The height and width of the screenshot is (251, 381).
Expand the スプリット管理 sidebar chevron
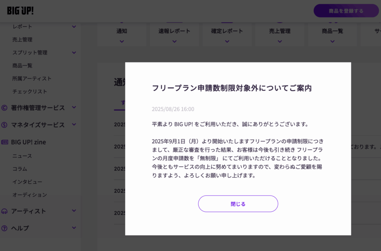pyautogui.click(x=74, y=53)
